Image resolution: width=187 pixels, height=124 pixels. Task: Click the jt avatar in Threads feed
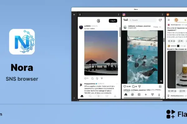pyautogui.click(x=81, y=85)
